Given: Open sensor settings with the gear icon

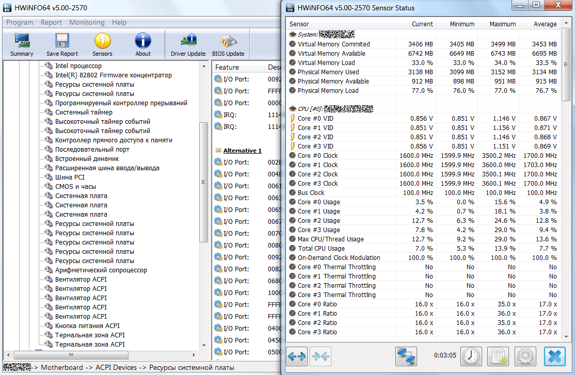Looking at the screenshot, I should click(x=525, y=356).
